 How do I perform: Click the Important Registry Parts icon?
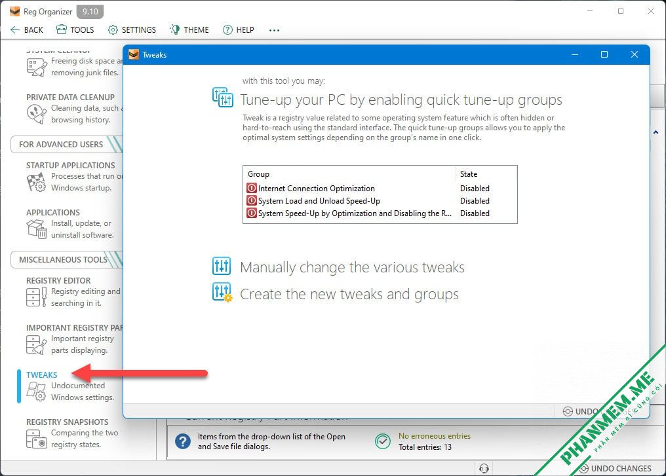pyautogui.click(x=37, y=344)
